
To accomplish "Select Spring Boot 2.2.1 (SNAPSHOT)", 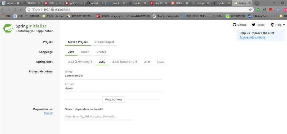I will [80, 62].
